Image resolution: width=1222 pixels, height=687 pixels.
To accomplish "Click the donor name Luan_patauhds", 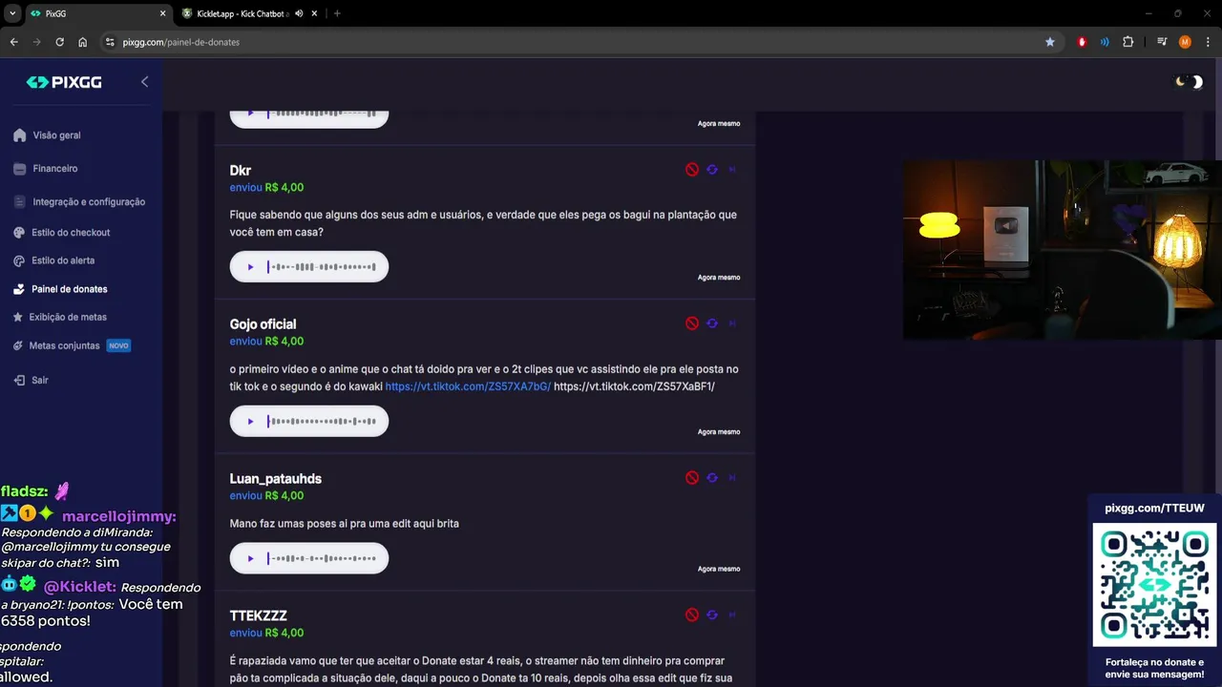I will [x=276, y=478].
